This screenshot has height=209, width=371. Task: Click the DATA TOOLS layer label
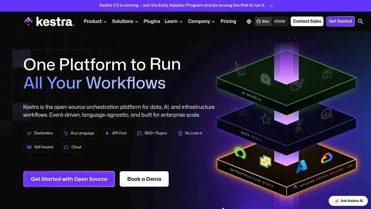[251, 136]
